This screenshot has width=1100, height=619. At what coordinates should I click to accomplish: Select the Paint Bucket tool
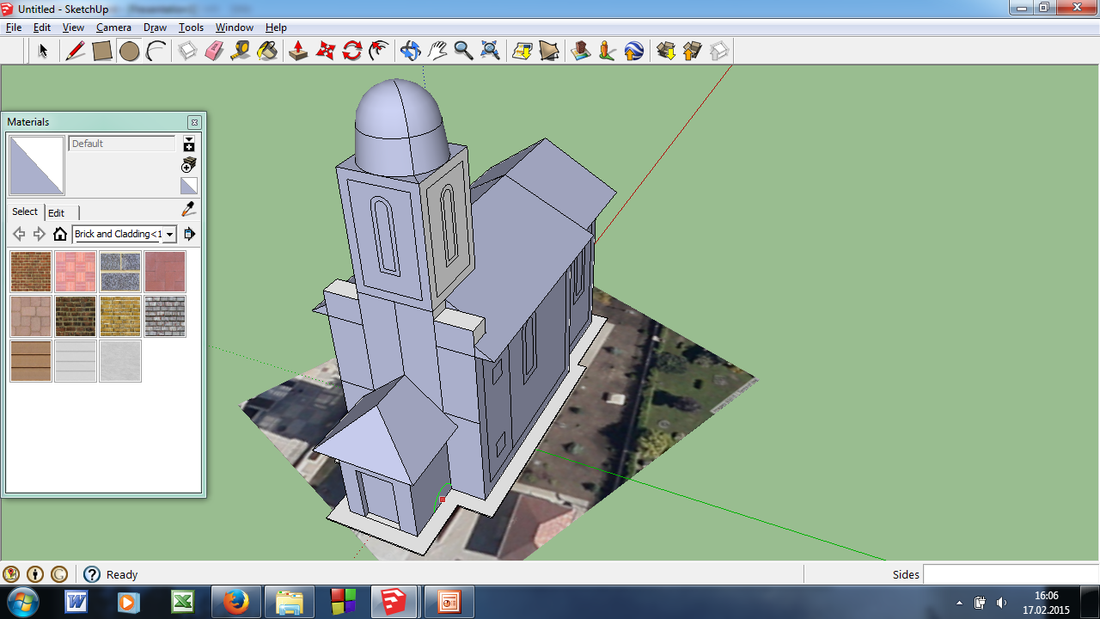click(267, 52)
